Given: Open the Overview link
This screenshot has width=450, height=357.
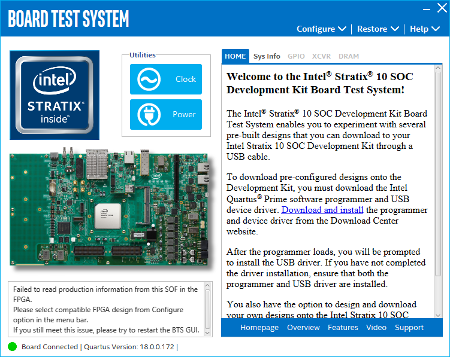Looking at the screenshot, I should point(303,328).
